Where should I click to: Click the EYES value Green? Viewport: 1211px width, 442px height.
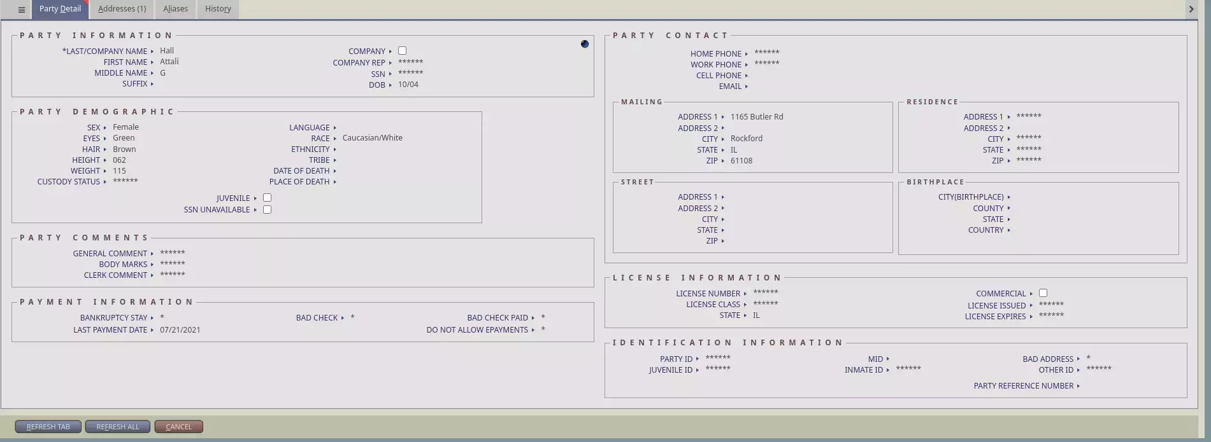[x=124, y=138]
